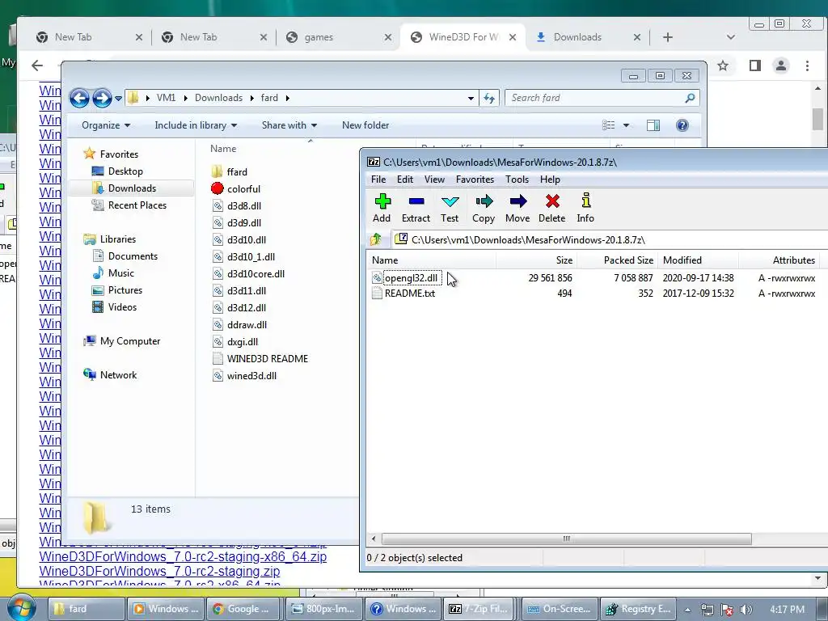Open the Organize dropdown

click(106, 125)
